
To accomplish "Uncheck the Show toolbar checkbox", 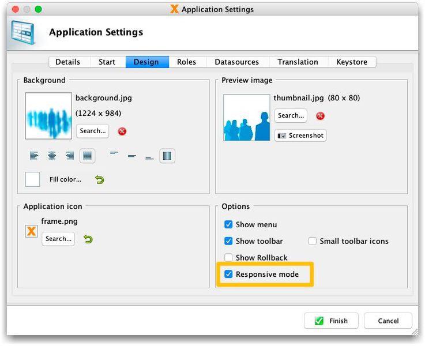I will [x=228, y=241].
